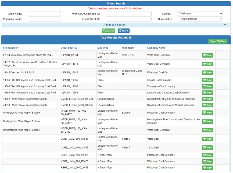Click the 'Total Results Found: 16' text
This screenshot has height=173, width=233.
pos(116,38)
